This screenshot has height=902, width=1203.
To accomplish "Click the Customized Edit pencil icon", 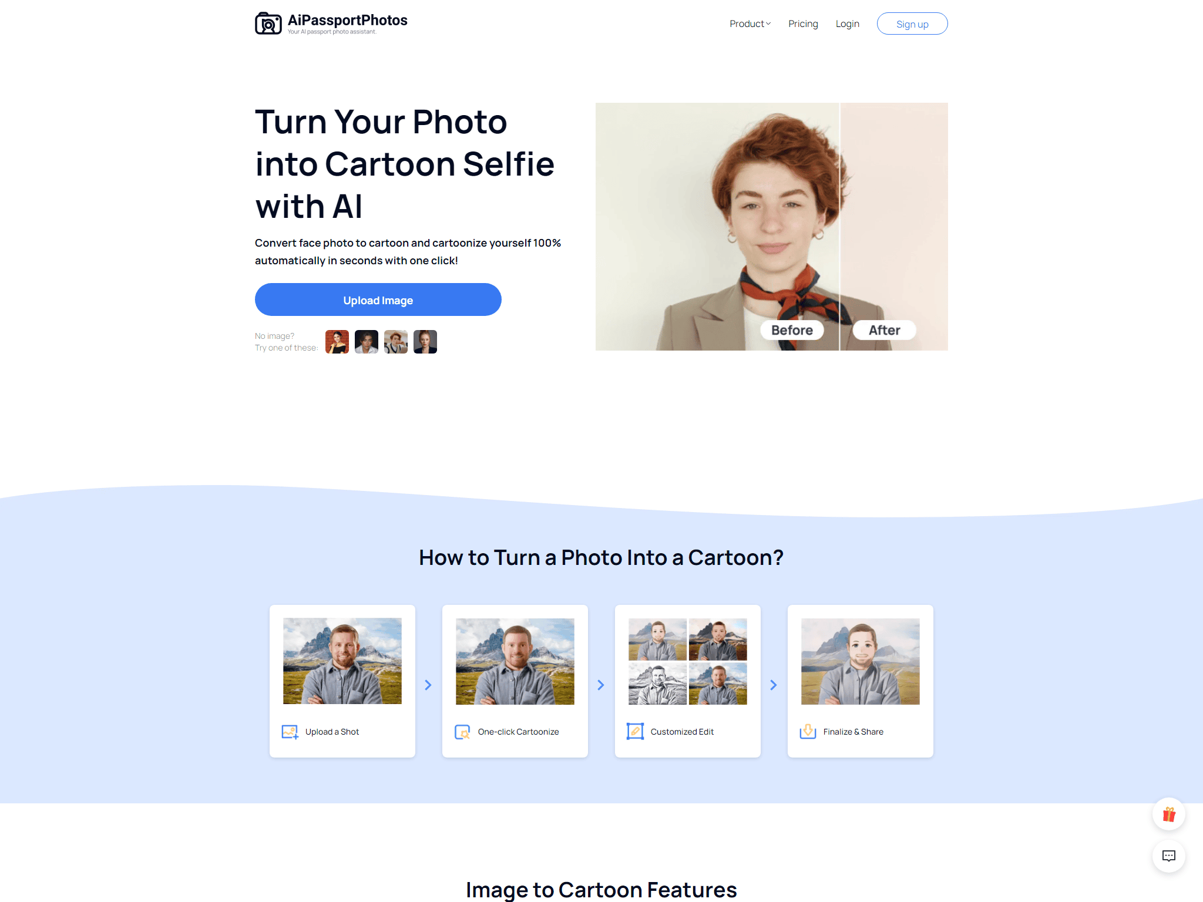I will point(635,731).
